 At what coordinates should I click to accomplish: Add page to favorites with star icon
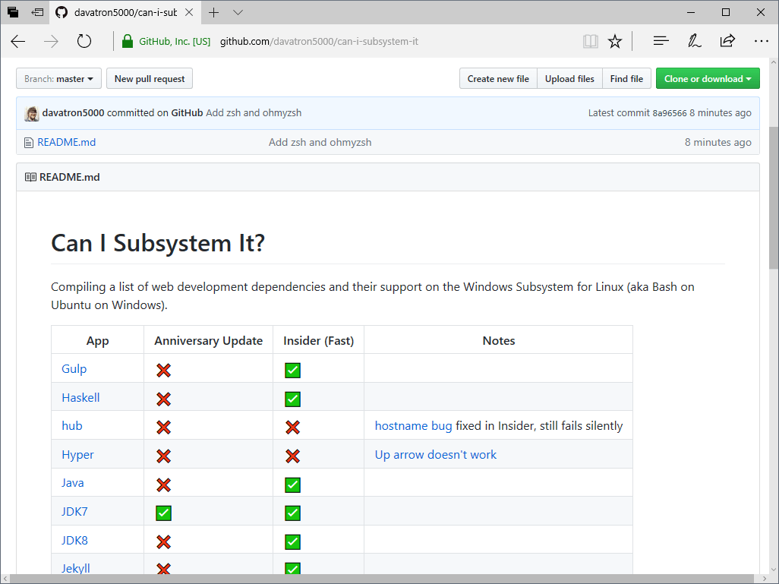click(x=615, y=41)
